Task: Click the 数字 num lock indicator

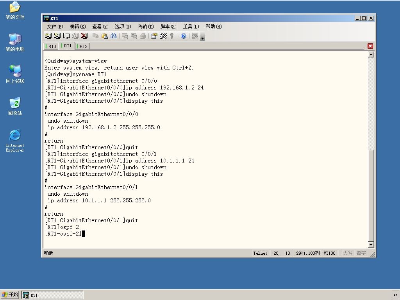Action: pos(361,253)
